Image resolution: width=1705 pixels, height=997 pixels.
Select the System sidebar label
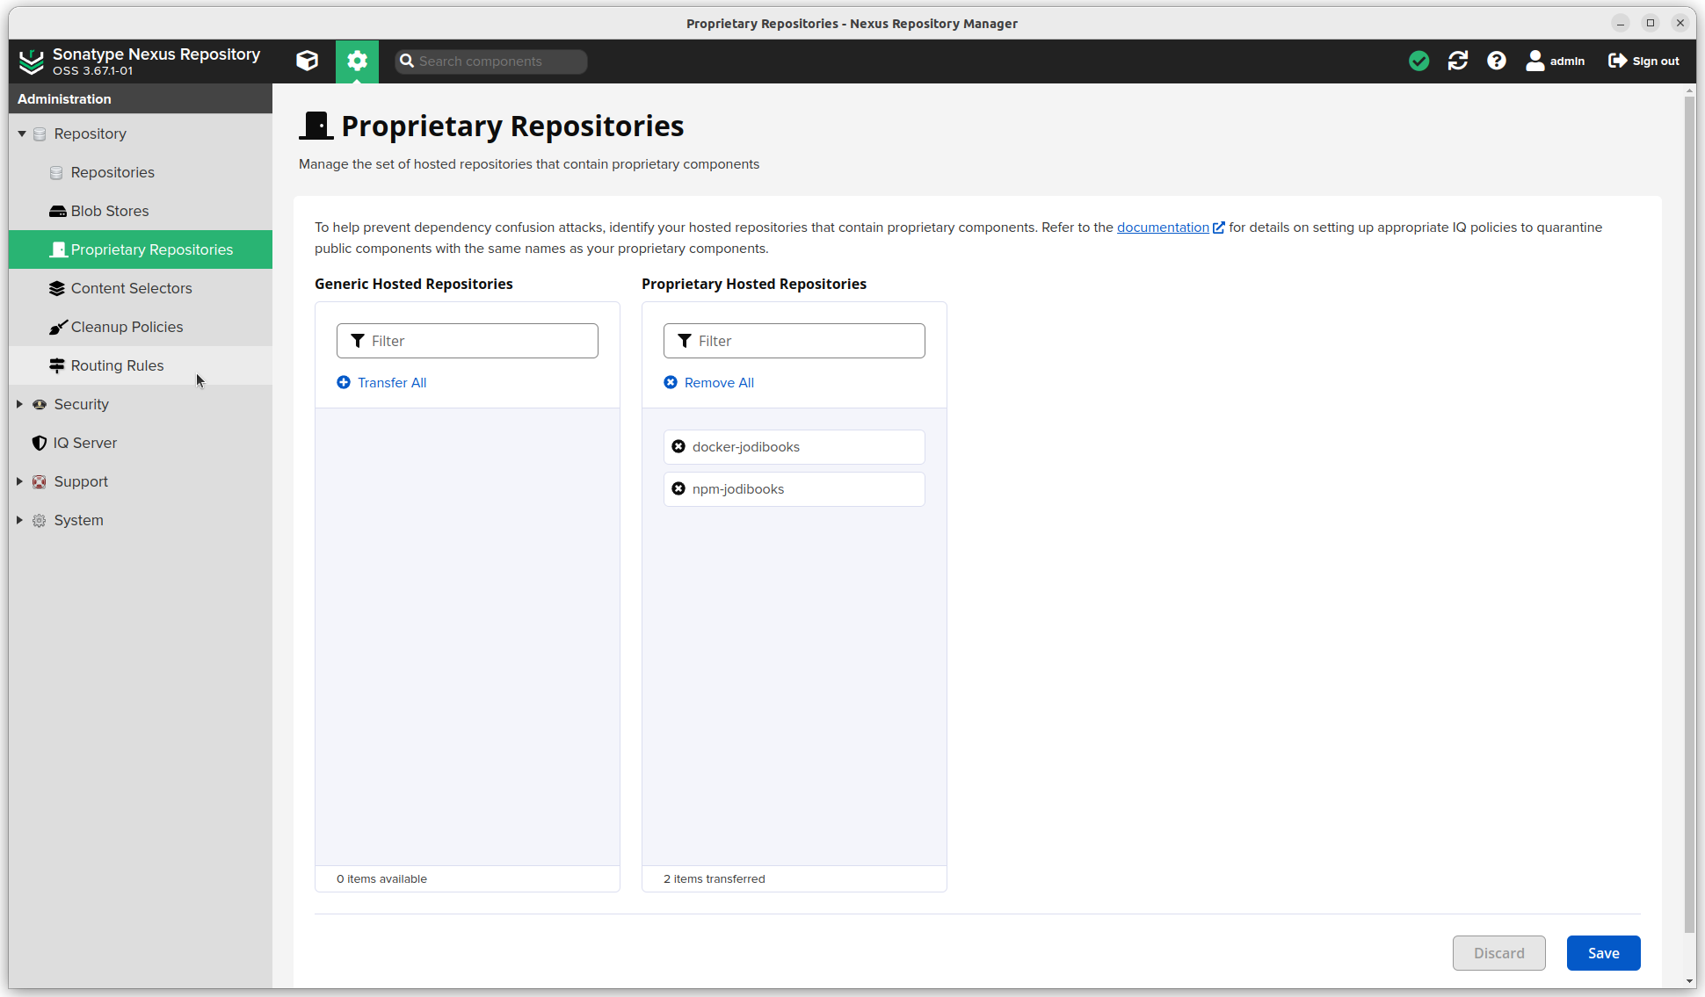79,520
